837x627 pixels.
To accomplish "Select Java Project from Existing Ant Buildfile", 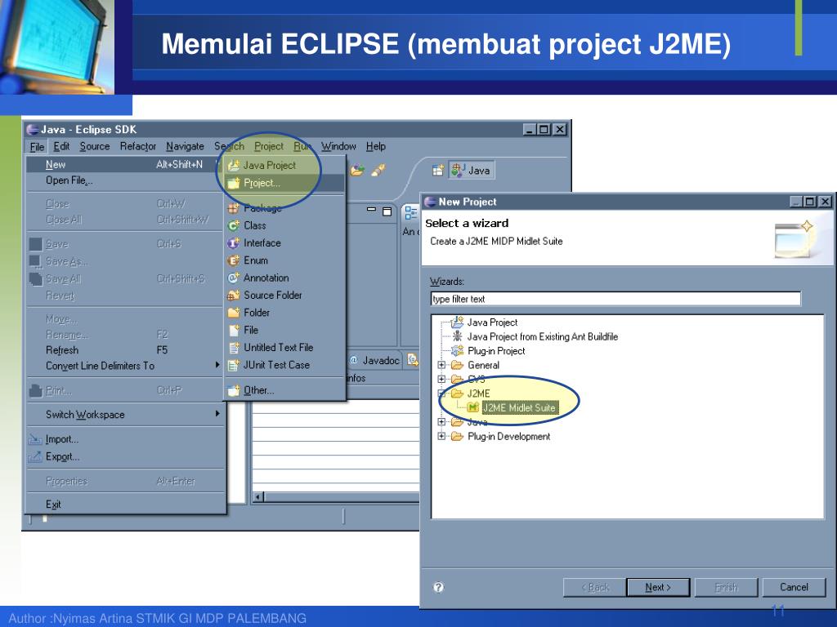I will tap(543, 336).
